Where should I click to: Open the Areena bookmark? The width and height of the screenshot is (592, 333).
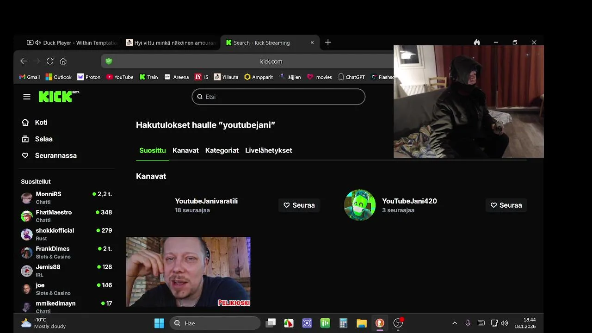tap(177, 77)
